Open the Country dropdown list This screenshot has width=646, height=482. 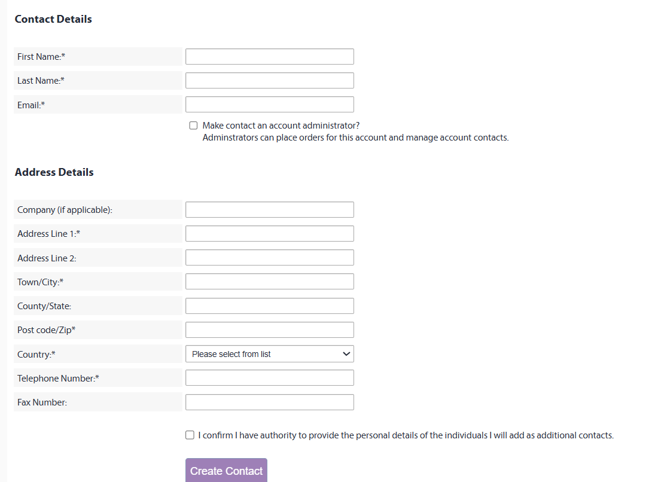pyautogui.click(x=269, y=354)
